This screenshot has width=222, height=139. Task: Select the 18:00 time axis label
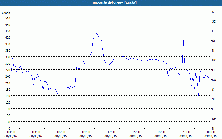(x=161, y=132)
